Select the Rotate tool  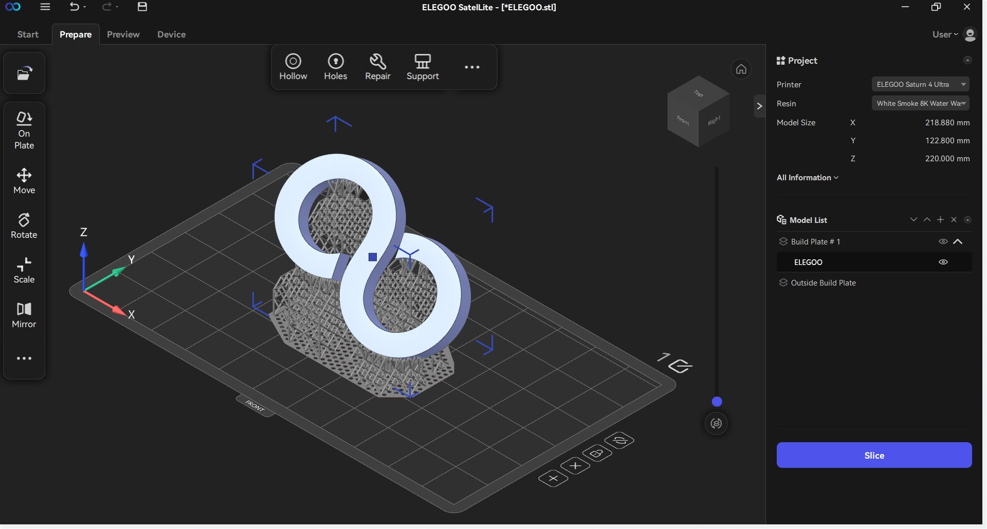coord(24,226)
